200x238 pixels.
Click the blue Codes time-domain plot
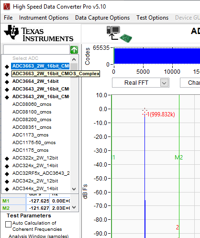157,56
